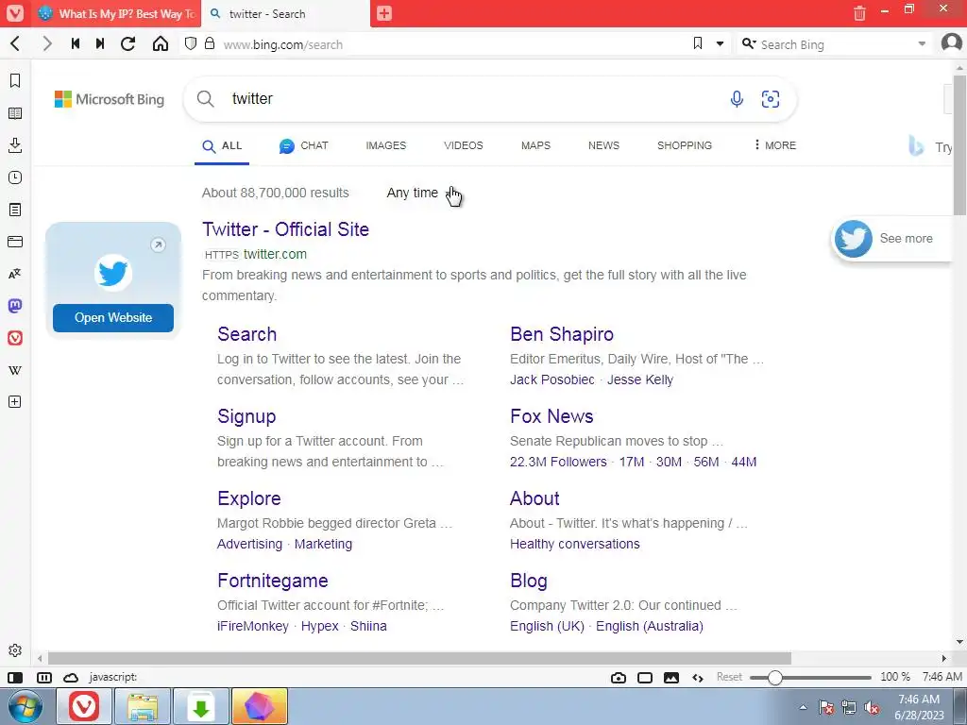Open the Downloads side panel

coord(15,145)
